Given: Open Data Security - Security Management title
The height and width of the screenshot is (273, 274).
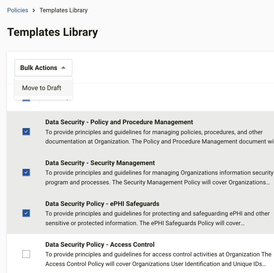Looking at the screenshot, I should click(100, 163).
